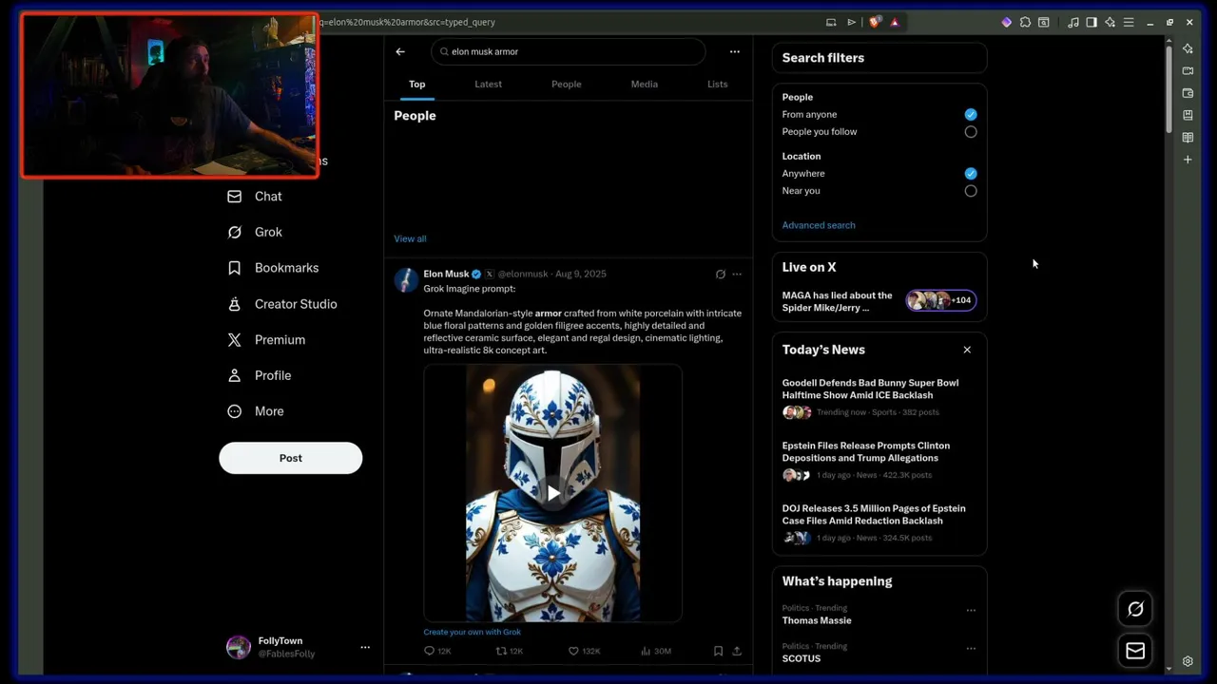This screenshot has width=1217, height=684.
Task: Open the Brave Shields icon
Action: click(875, 22)
